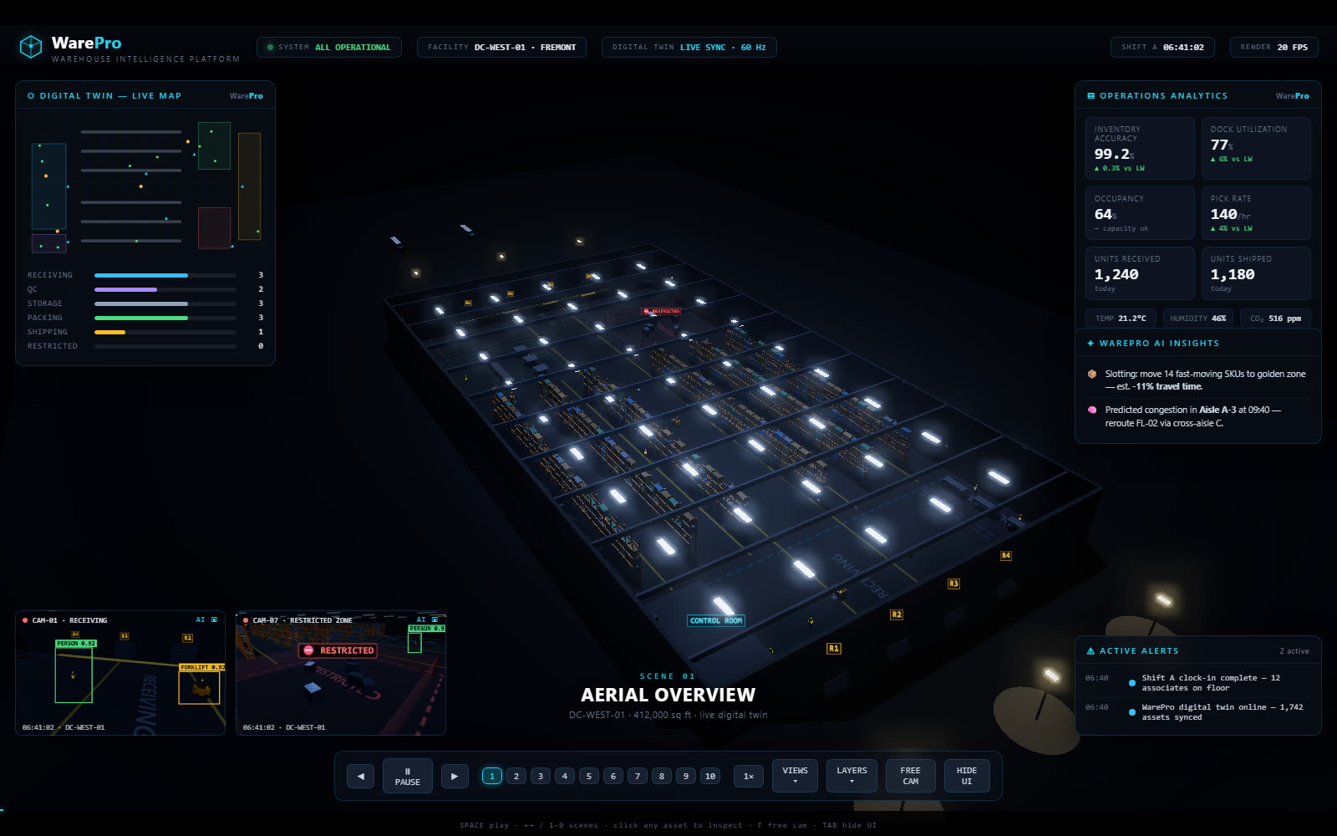Select scene 8

click(x=662, y=776)
